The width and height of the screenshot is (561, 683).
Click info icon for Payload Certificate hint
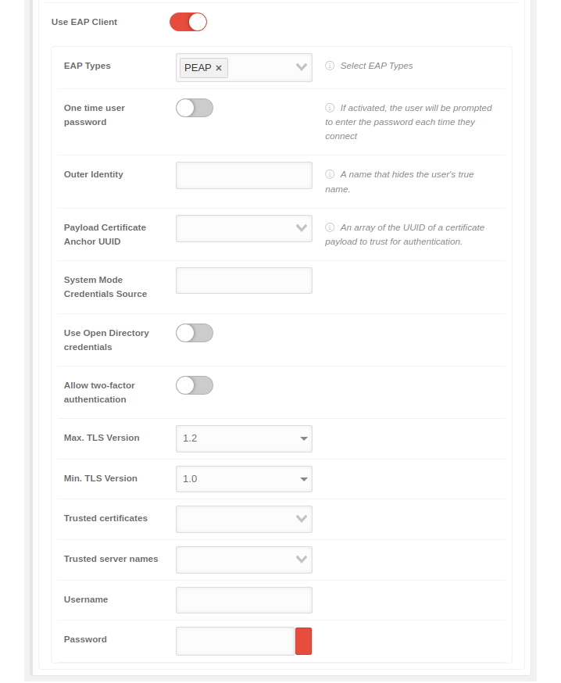[330, 227]
